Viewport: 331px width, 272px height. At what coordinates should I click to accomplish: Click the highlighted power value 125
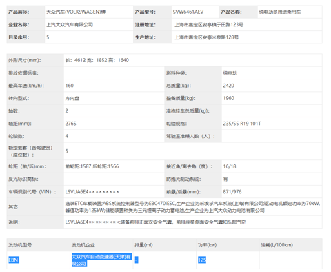point(202,260)
